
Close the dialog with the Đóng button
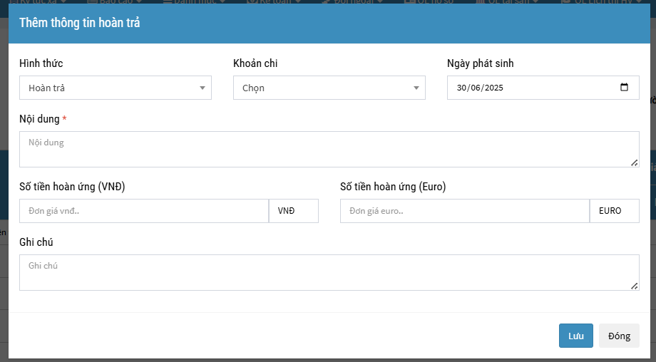pyautogui.click(x=619, y=336)
